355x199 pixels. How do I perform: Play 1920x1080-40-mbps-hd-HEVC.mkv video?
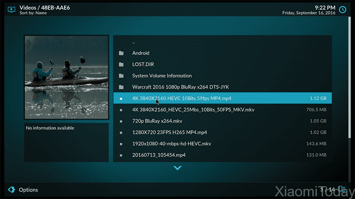pyautogui.click(x=171, y=144)
